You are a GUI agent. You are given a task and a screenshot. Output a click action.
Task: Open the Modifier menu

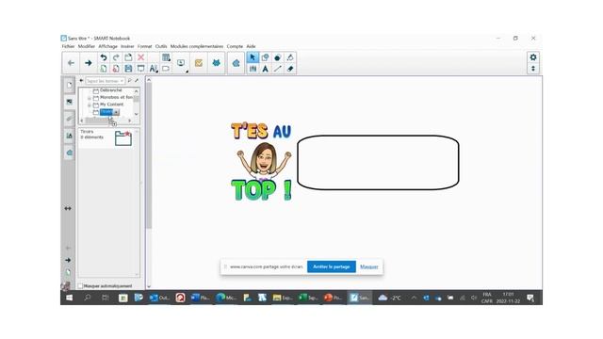86,46
